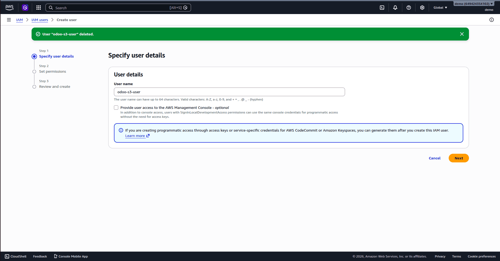Image resolution: width=500 pixels, height=261 pixels.
Task: Click the Next button
Action: click(x=459, y=158)
